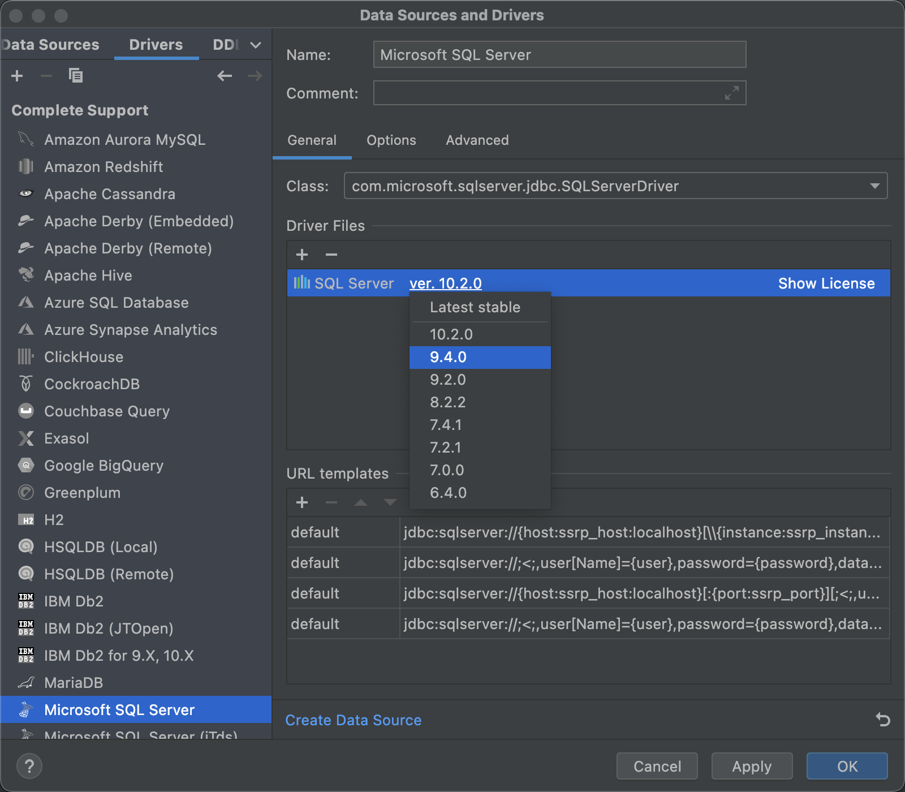The image size is (905, 792).
Task: Select the Google BigQuery icon
Action: [x=26, y=465]
